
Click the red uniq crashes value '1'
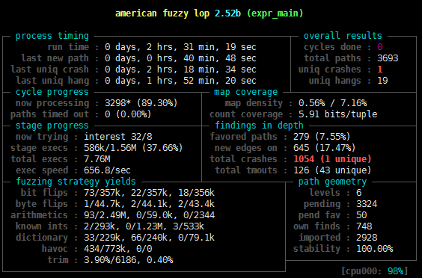(380, 69)
